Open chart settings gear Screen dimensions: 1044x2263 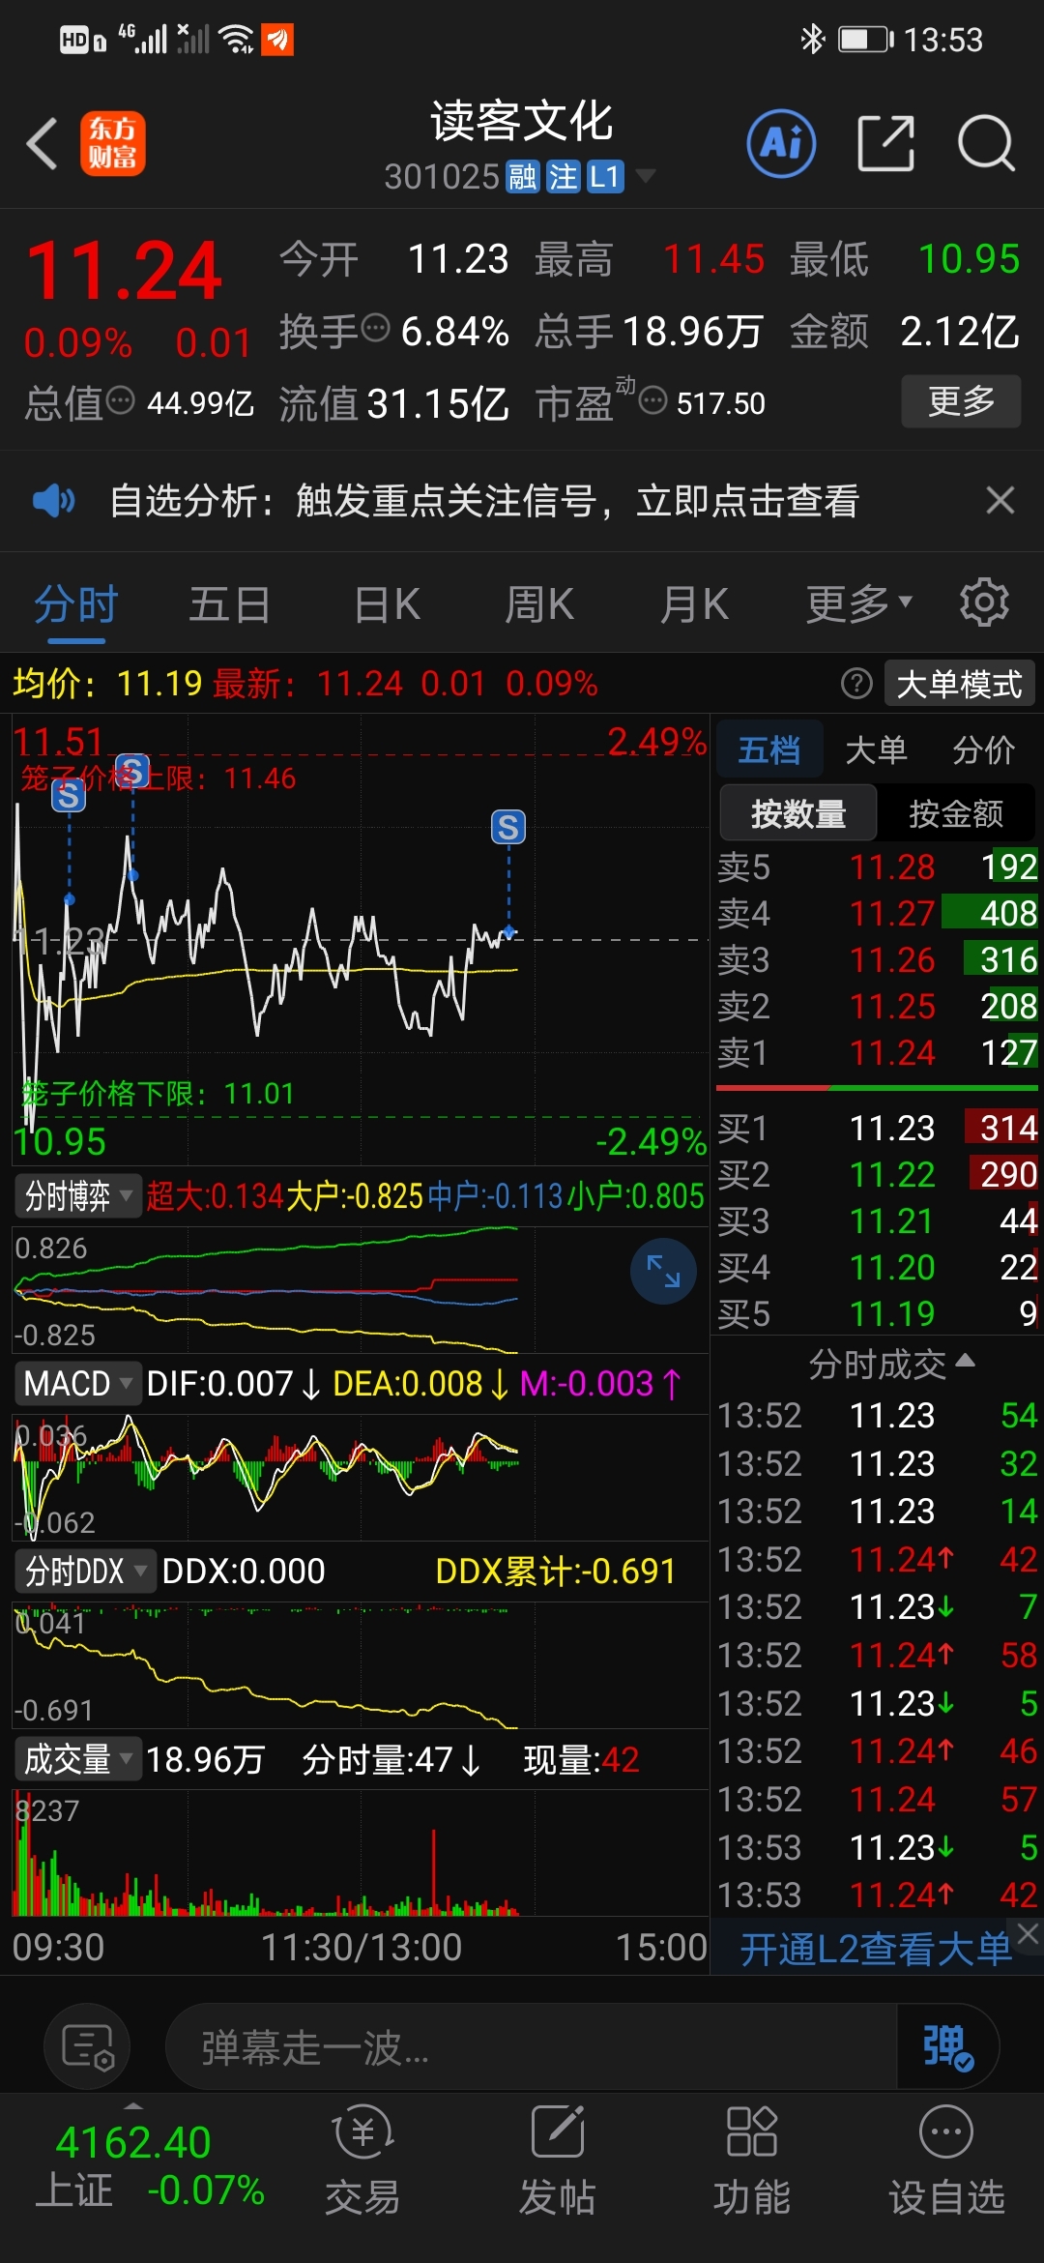[984, 603]
